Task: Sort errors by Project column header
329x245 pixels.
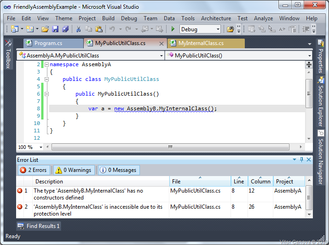Action: tap(289, 182)
